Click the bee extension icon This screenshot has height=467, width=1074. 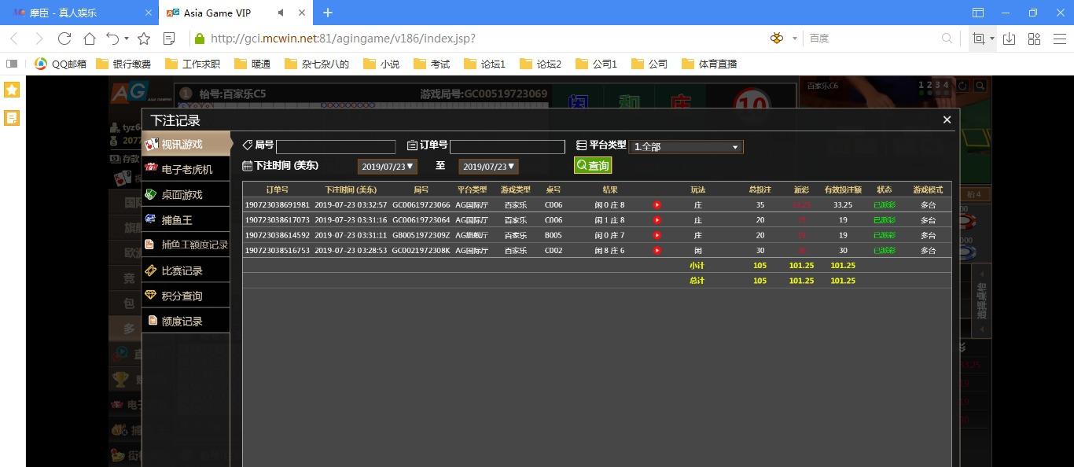[777, 39]
